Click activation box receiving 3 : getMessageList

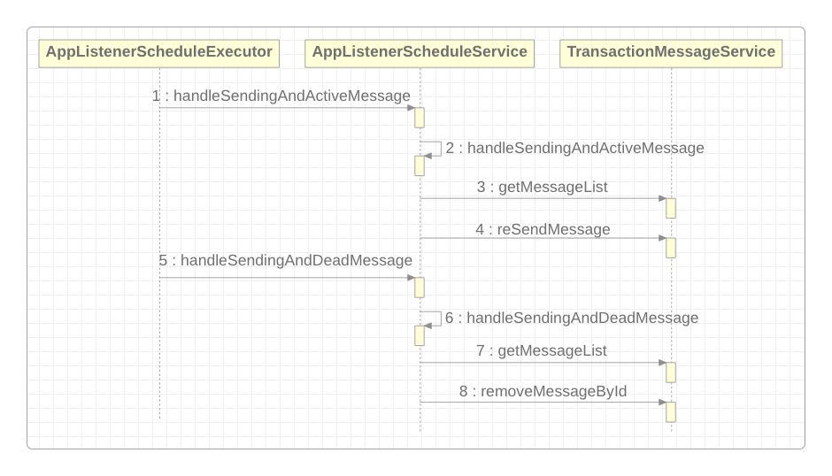point(671,208)
